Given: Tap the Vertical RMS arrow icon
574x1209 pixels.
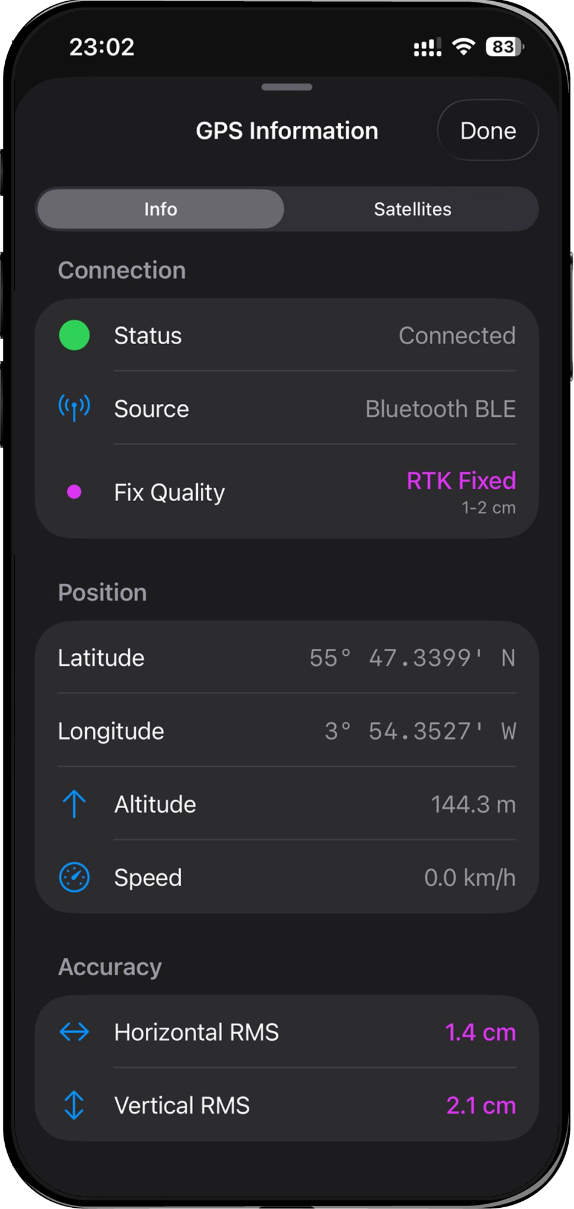Looking at the screenshot, I should [x=74, y=1105].
